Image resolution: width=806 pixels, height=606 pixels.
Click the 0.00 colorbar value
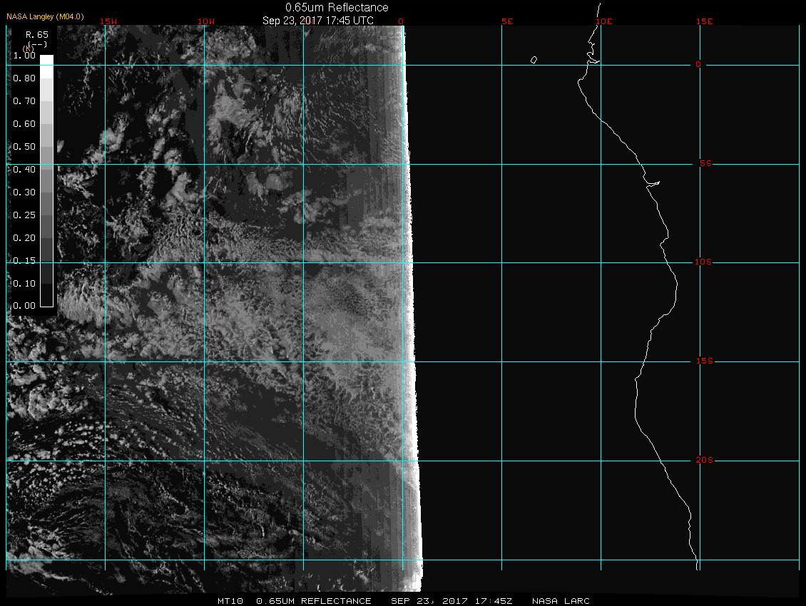tap(24, 306)
